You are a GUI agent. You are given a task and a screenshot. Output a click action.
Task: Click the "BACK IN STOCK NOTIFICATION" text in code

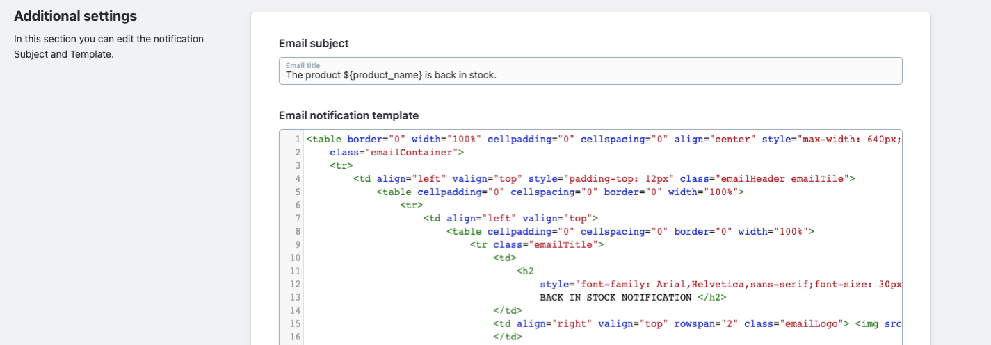pos(615,297)
